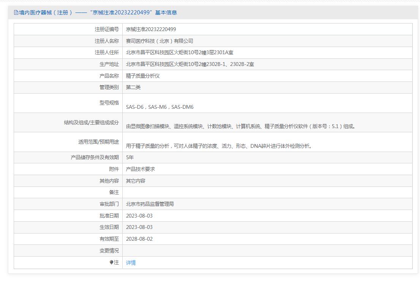Select the expiry date 2028-08-02
The image size is (420, 282).
139,239
